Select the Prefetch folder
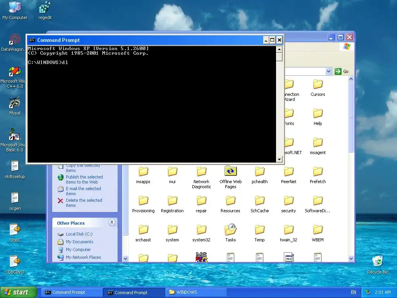The image size is (397, 298). point(318,175)
